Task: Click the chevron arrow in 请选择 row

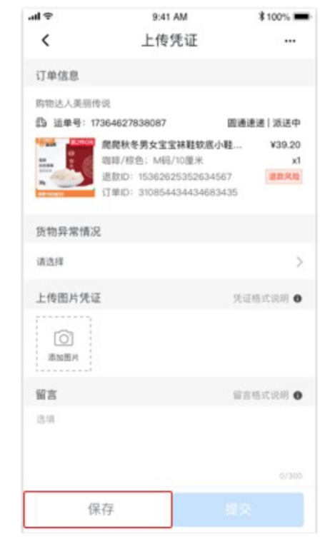Action: pyautogui.click(x=299, y=262)
